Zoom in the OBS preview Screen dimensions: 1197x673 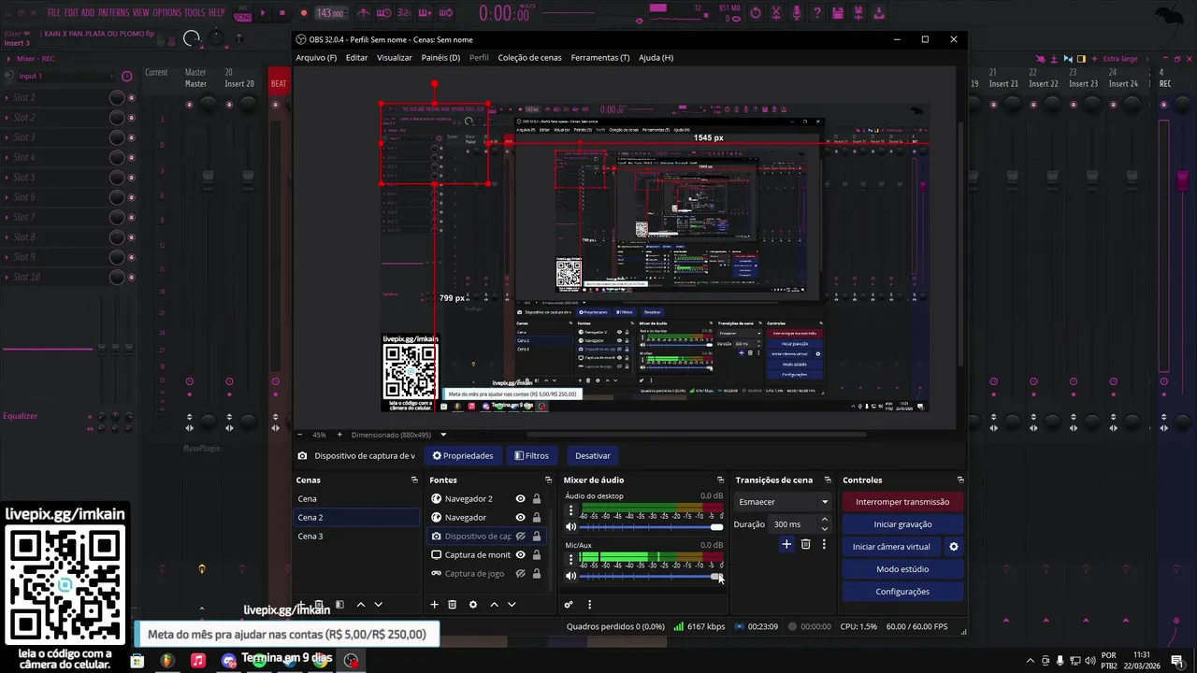pyautogui.click(x=339, y=435)
